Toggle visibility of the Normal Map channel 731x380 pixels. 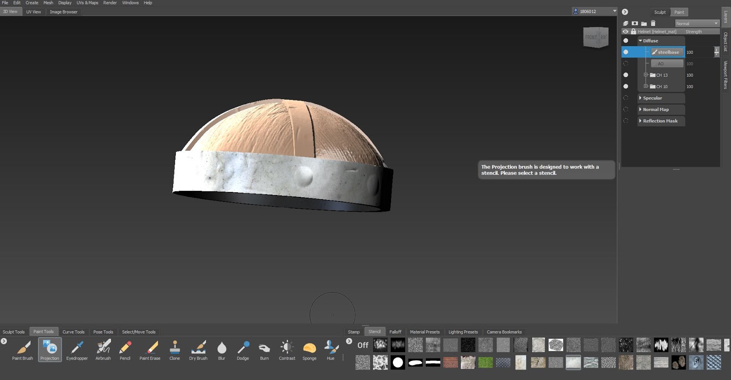(x=625, y=109)
